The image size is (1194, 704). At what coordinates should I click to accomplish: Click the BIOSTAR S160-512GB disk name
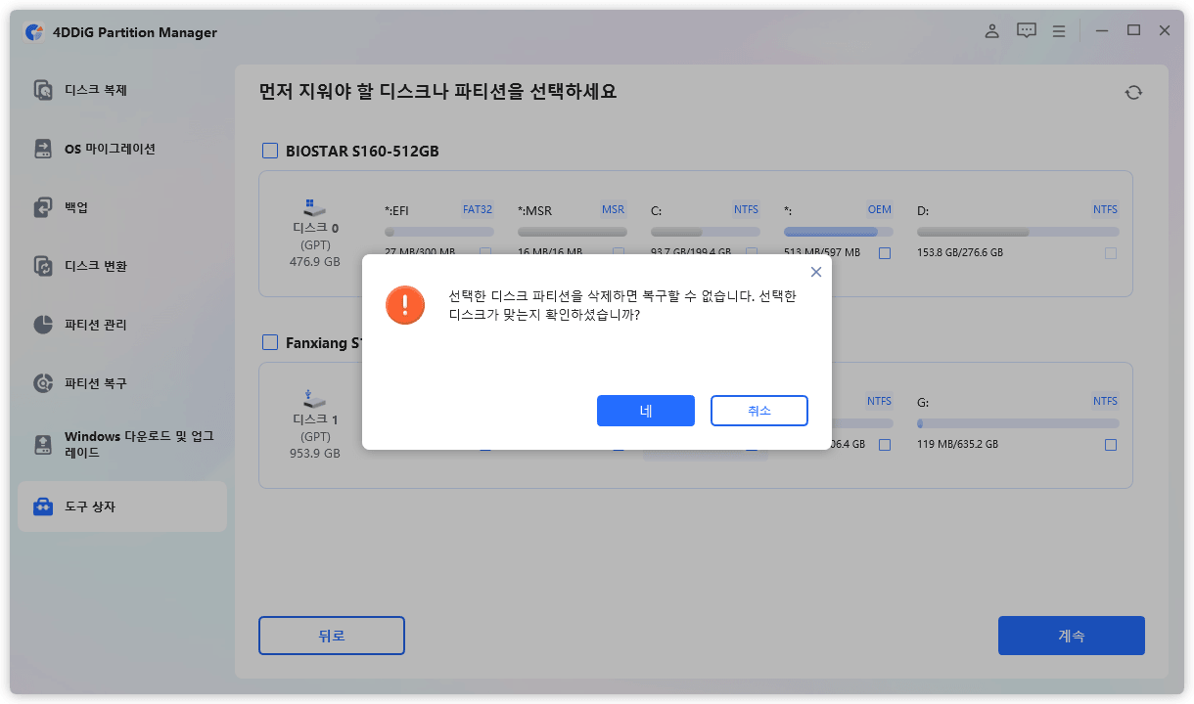click(x=362, y=152)
